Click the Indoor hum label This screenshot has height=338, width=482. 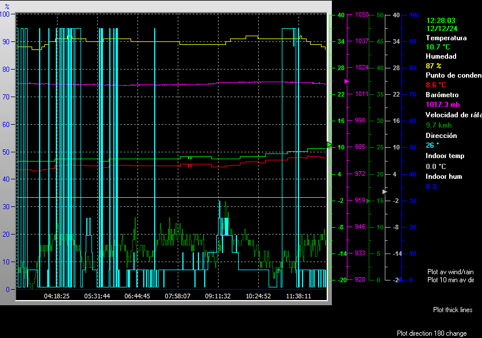click(444, 176)
